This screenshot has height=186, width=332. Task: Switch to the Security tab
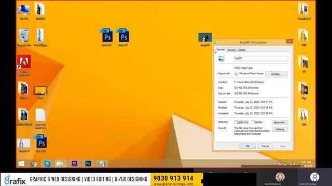click(231, 50)
